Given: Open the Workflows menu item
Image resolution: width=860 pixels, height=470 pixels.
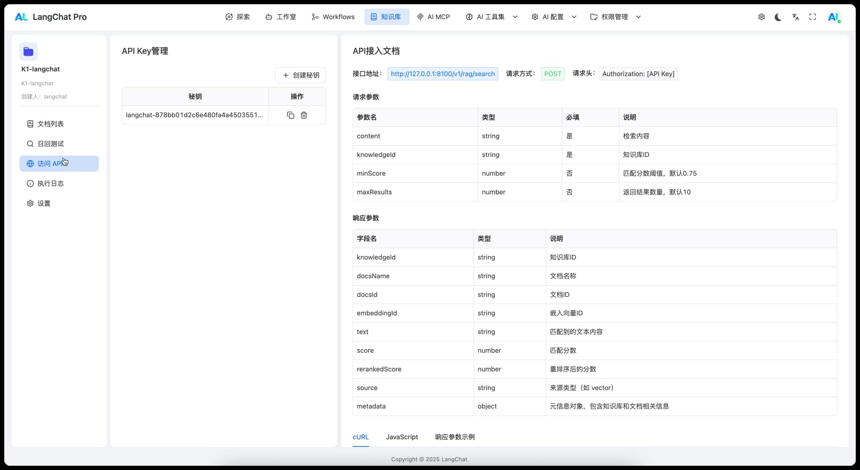Looking at the screenshot, I should point(333,17).
